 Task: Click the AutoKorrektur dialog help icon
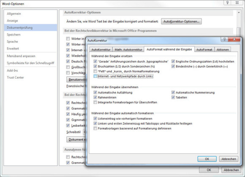coord(225,39)
